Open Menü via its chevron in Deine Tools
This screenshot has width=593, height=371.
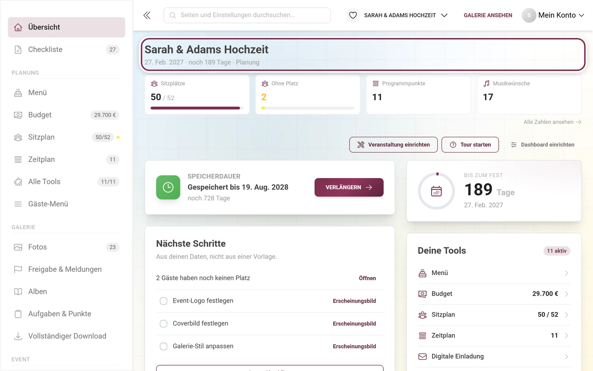point(566,273)
